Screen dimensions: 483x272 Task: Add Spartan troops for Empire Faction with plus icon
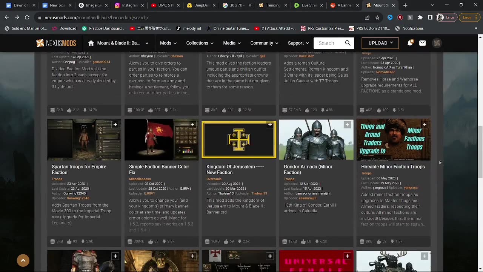point(115,125)
